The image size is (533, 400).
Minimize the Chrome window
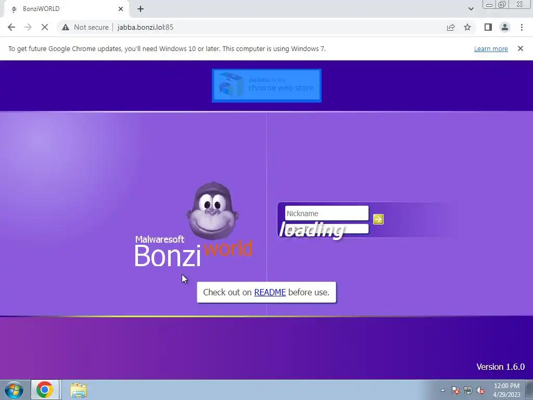point(489,5)
